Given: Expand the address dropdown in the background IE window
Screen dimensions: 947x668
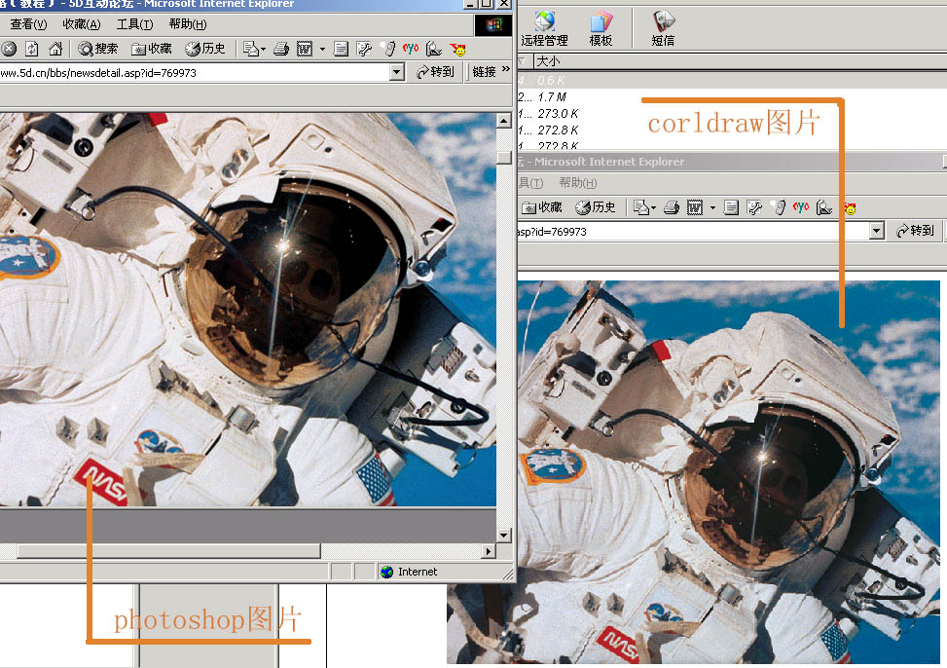Looking at the screenshot, I should (x=877, y=231).
